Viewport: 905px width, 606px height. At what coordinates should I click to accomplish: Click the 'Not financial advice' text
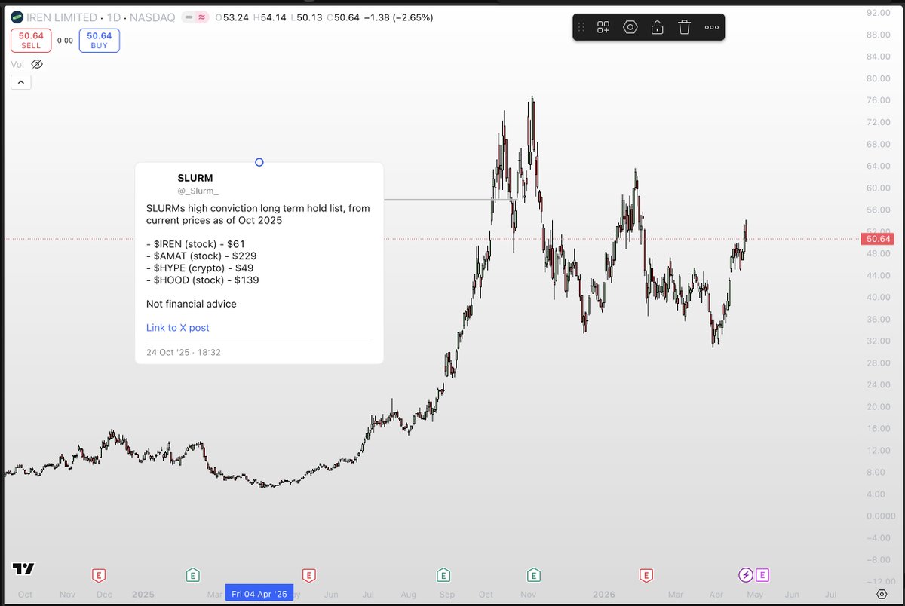click(192, 304)
